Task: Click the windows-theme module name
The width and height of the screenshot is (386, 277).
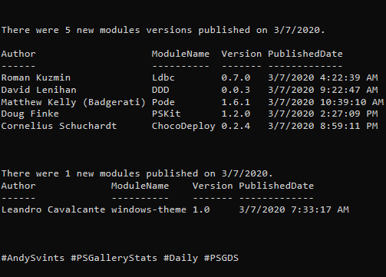Action: (x=149, y=209)
